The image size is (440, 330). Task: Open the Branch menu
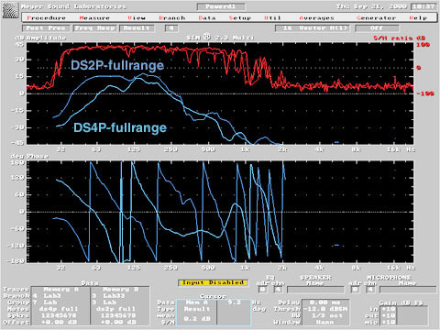point(172,18)
